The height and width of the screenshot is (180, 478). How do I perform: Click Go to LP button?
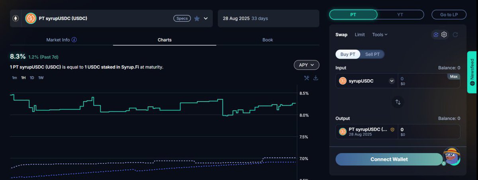pos(449,14)
